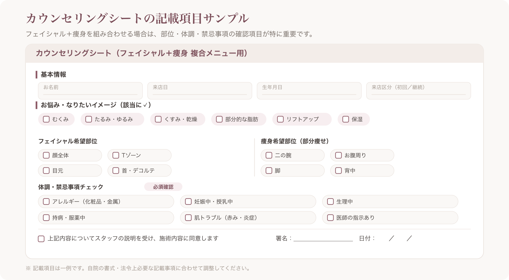Image resolution: width=509 pixels, height=280 pixels.
Task: Click the page heading カウンセリングシートの記載項目サンプル
Action: pos(138,18)
